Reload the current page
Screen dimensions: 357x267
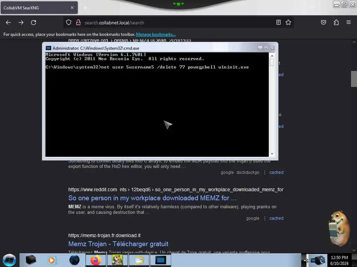click(33, 23)
